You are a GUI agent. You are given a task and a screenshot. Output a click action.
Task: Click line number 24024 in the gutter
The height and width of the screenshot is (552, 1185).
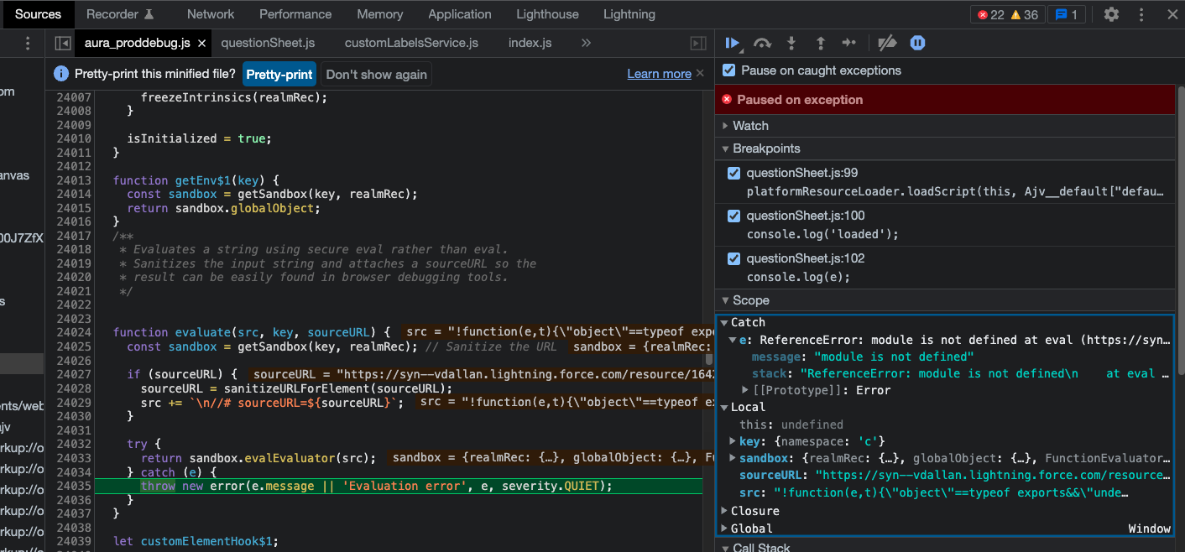click(74, 332)
